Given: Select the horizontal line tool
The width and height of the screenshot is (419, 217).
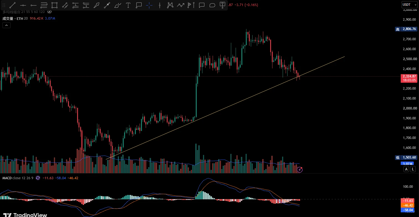Looking at the screenshot, I should 23,5.
